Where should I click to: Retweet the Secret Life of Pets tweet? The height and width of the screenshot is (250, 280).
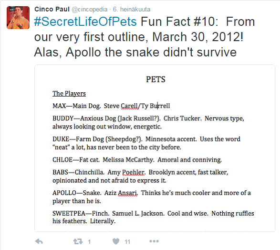pos(78,241)
